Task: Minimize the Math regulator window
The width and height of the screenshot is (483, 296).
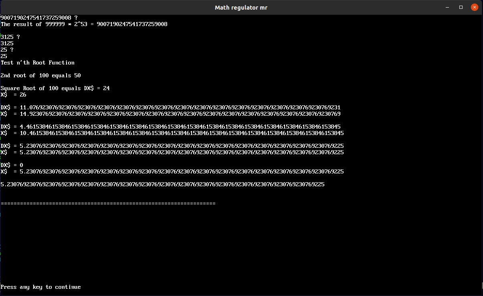Action: coord(448,7)
